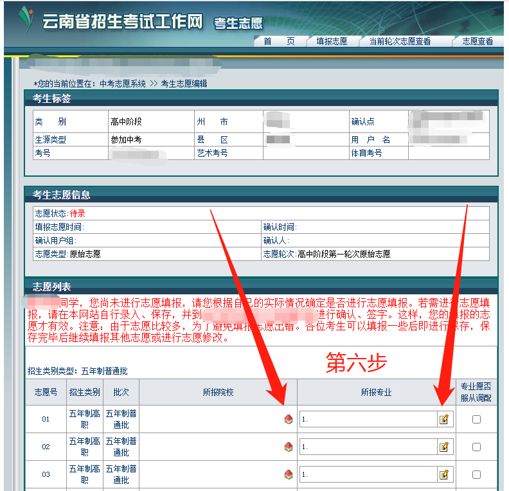The height and width of the screenshot is (491, 509).
Task: Click 考生志愿编辑 breadcrumb link
Action: click(184, 84)
